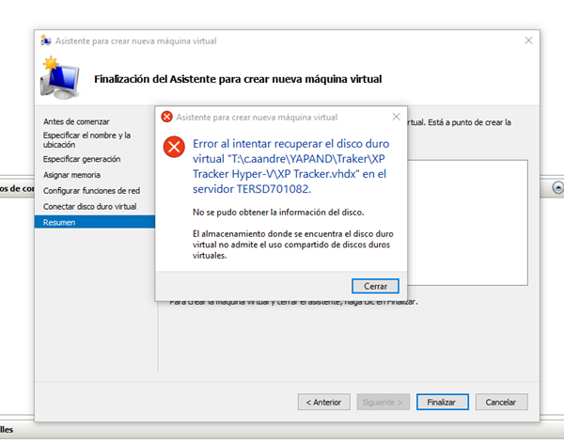Select 'Conectar disco duro virtual' step
The image size is (564, 444).
[89, 207]
